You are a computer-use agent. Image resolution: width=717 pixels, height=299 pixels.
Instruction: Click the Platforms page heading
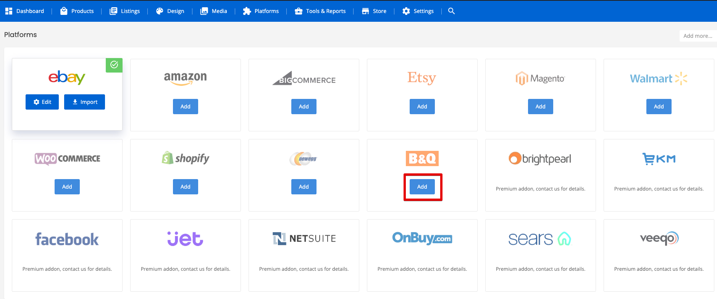(21, 35)
